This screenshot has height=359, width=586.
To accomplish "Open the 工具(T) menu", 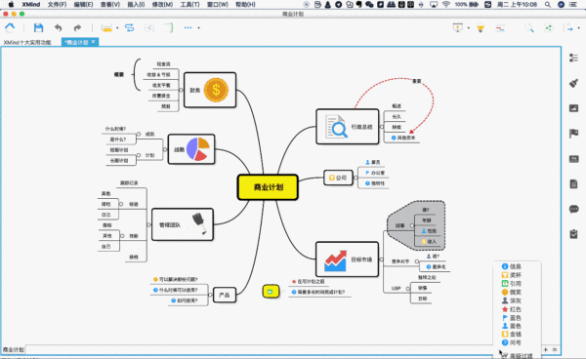I will coord(189,5).
